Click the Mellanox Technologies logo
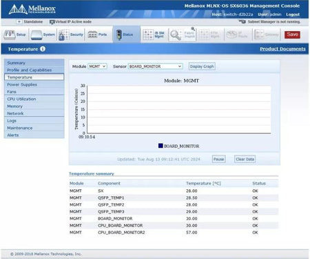310x259 pixels. [x=32, y=10]
